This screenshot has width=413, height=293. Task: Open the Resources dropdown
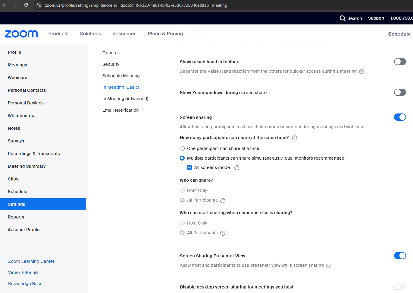[x=124, y=34]
